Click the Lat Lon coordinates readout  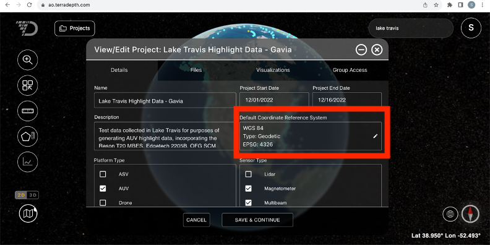coord(446,235)
